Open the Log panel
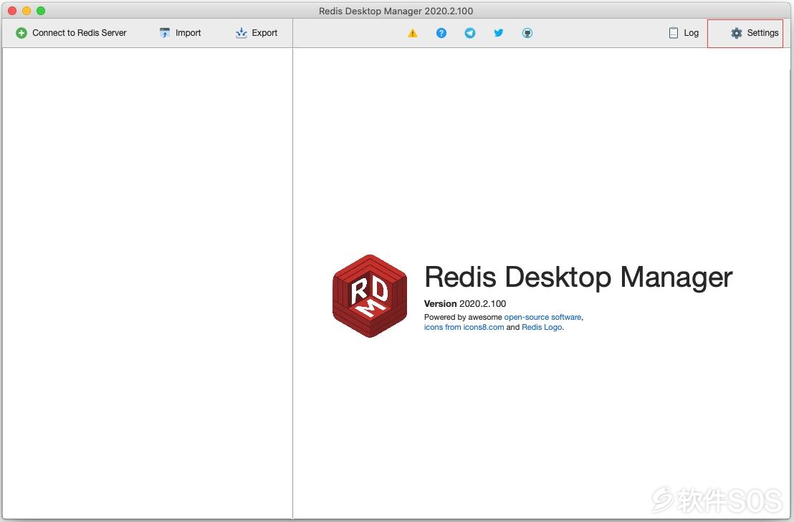 pos(684,33)
